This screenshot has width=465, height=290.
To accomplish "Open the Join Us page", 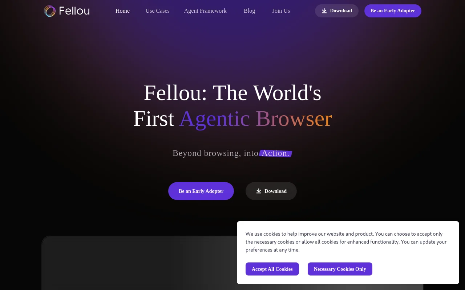I will [281, 11].
